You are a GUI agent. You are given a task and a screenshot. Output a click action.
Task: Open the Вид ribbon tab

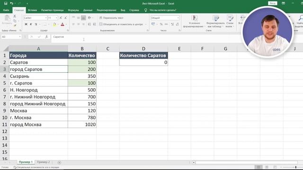123,10
